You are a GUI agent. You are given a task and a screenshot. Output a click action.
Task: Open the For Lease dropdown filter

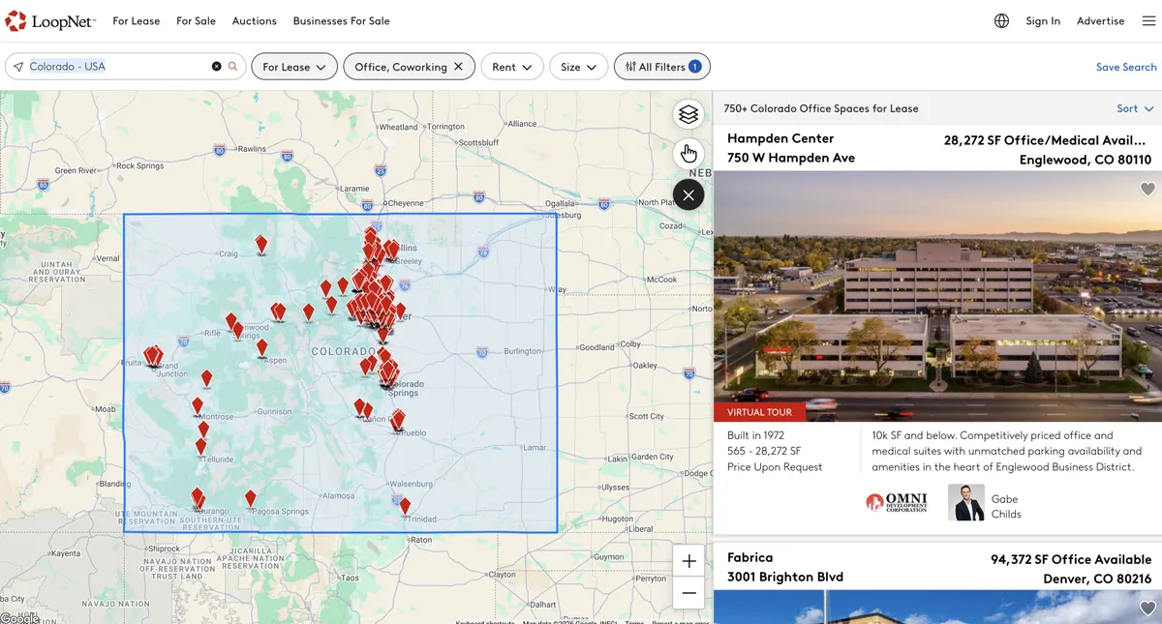(x=294, y=67)
